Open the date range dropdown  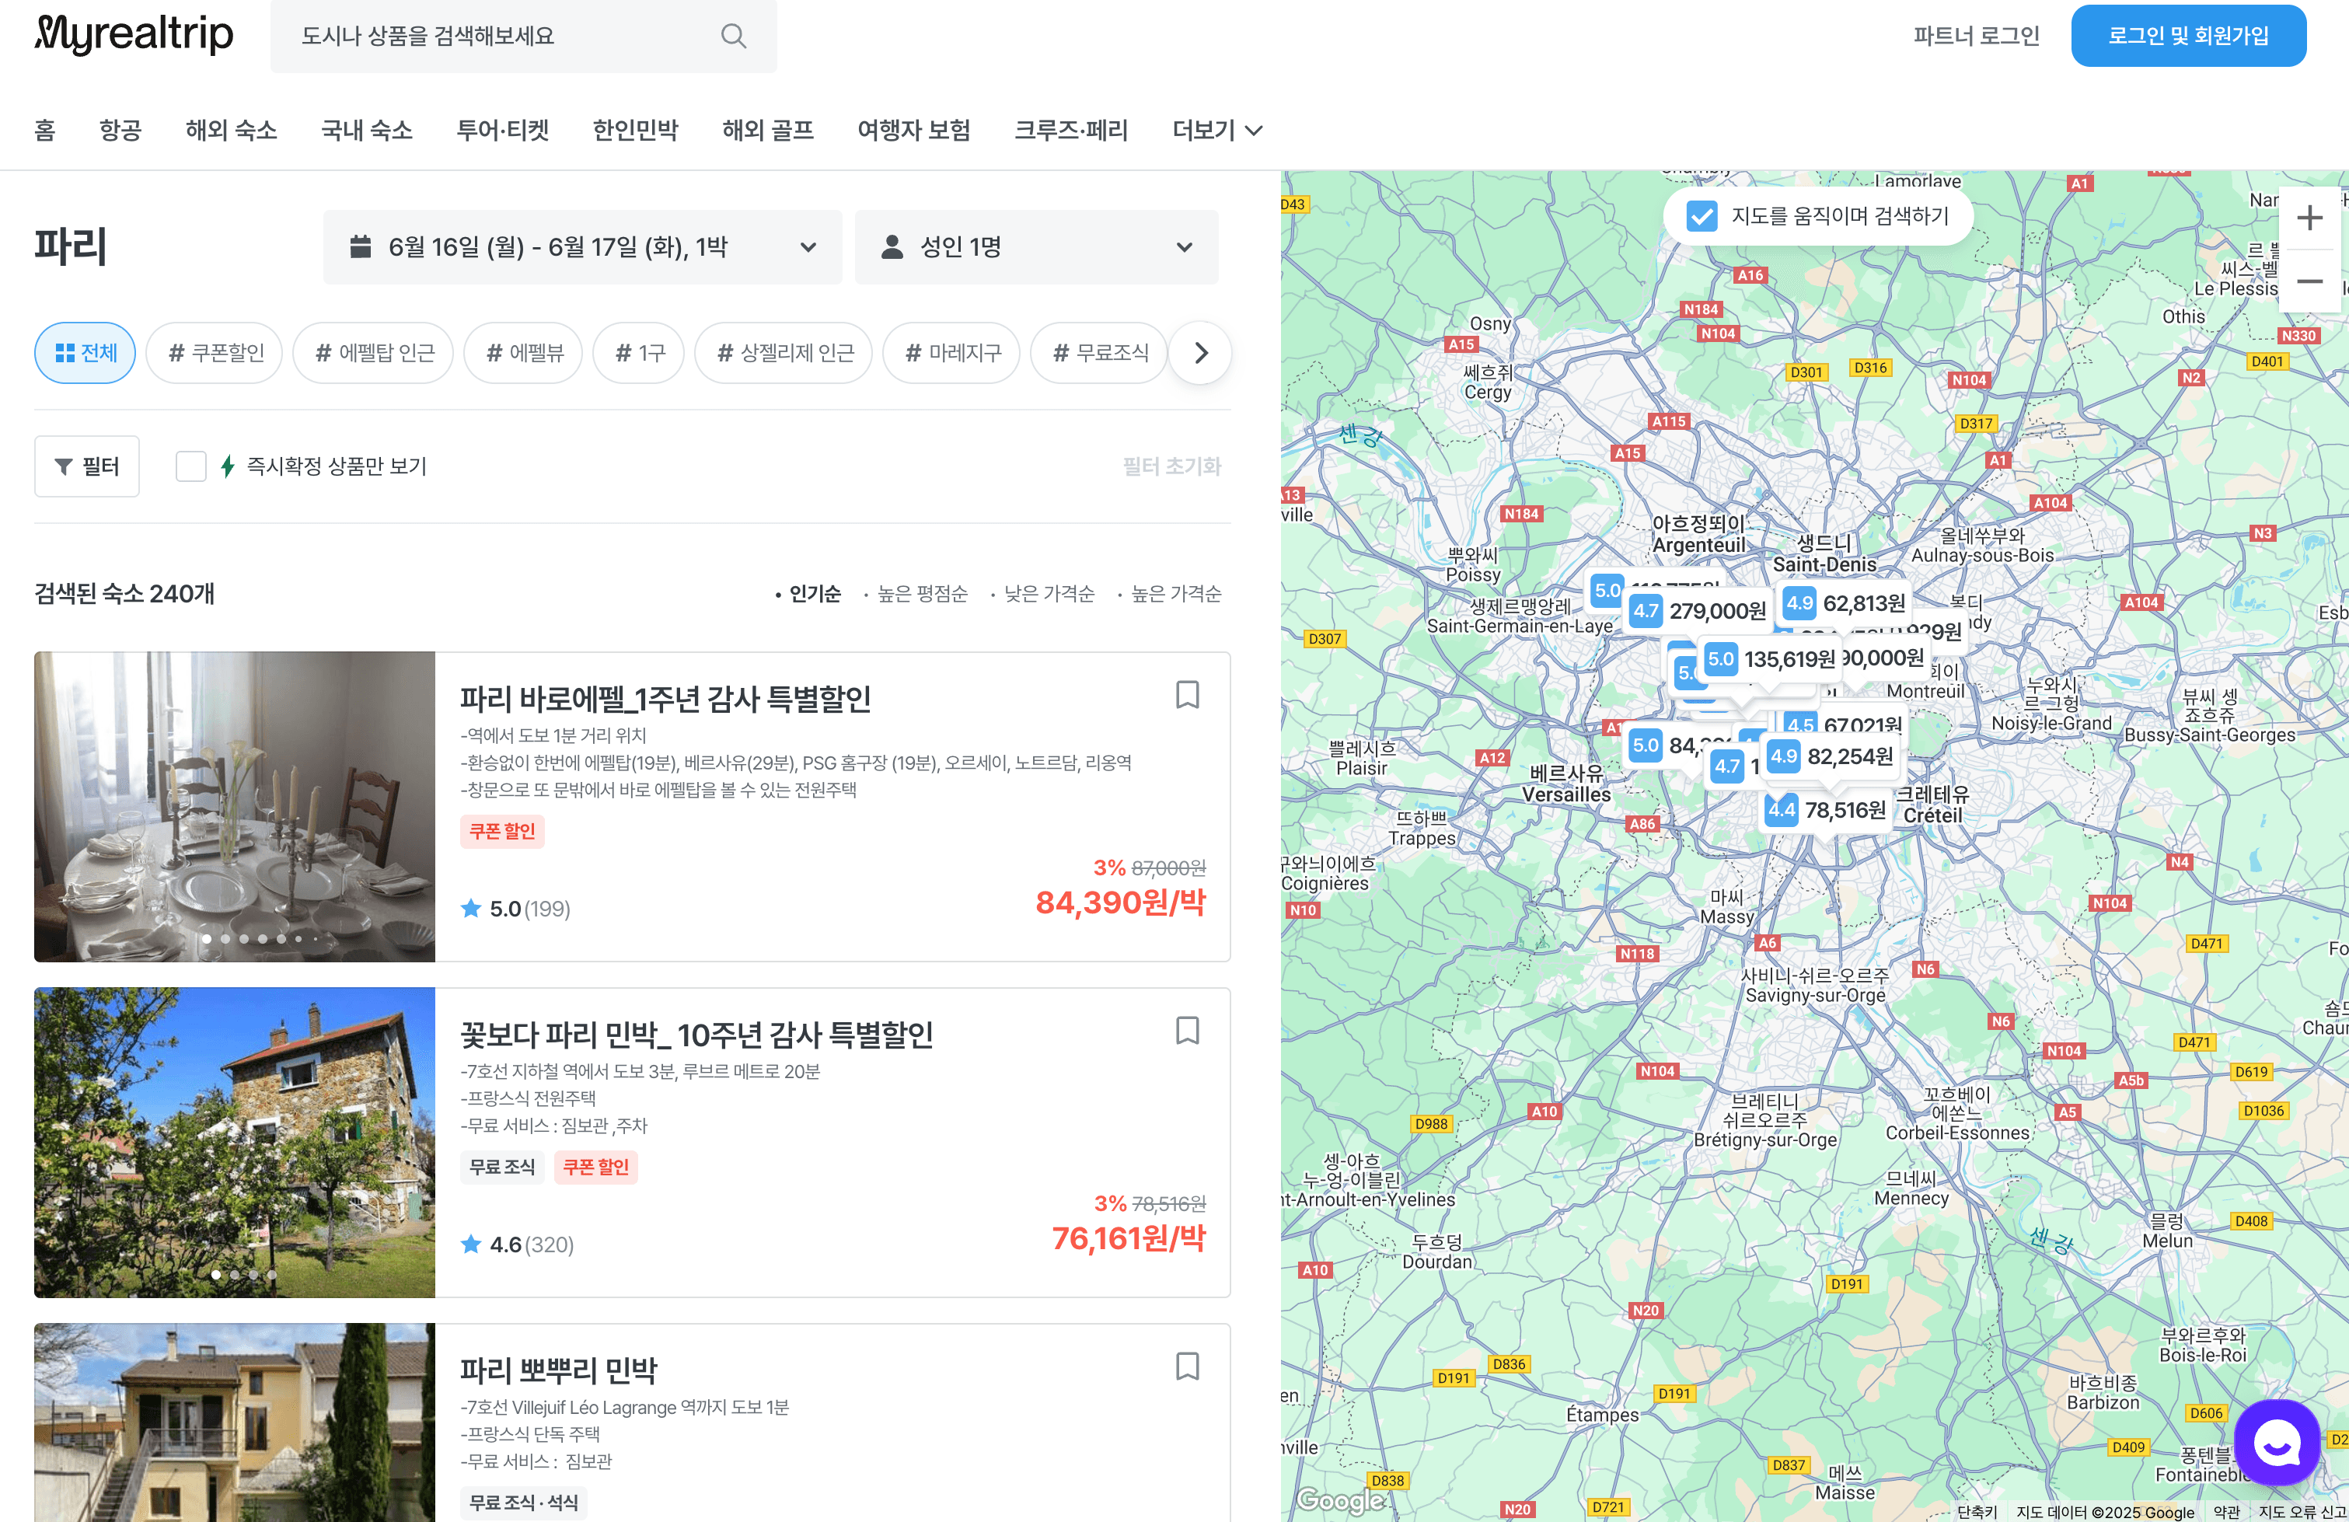tap(582, 246)
